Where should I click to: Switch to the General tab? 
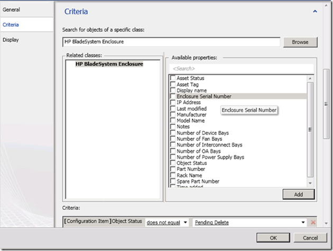click(x=12, y=9)
